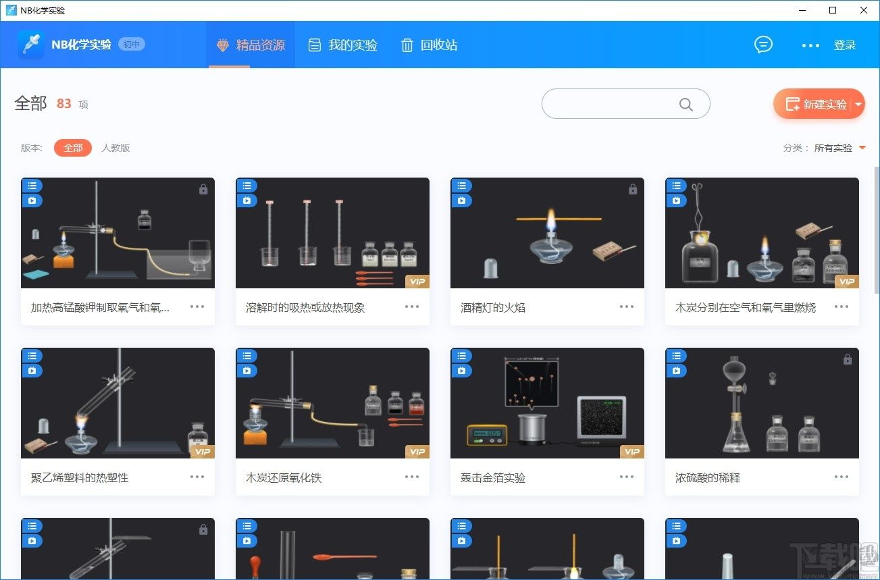Click the video icon on 酒精灯的火焰 card
Viewport: 880px width, 580px height.
(461, 200)
